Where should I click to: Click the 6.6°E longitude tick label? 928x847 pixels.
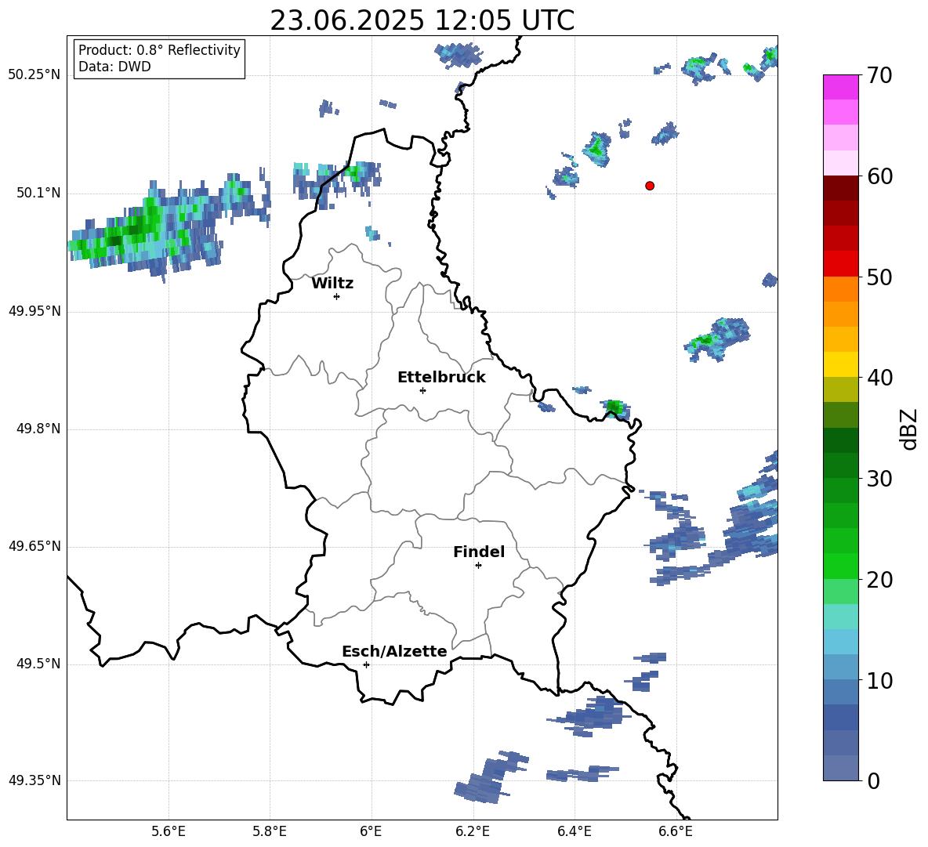(676, 831)
